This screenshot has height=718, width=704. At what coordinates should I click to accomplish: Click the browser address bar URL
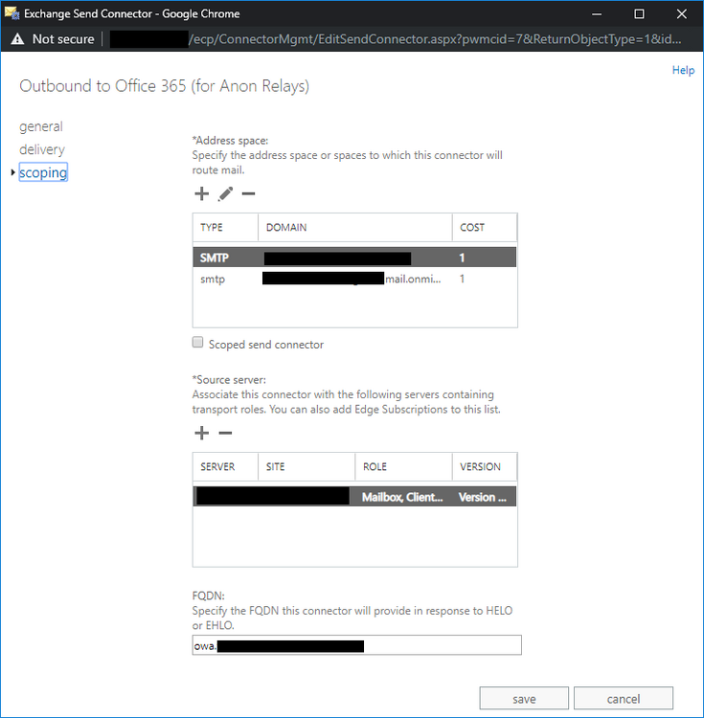pos(396,39)
